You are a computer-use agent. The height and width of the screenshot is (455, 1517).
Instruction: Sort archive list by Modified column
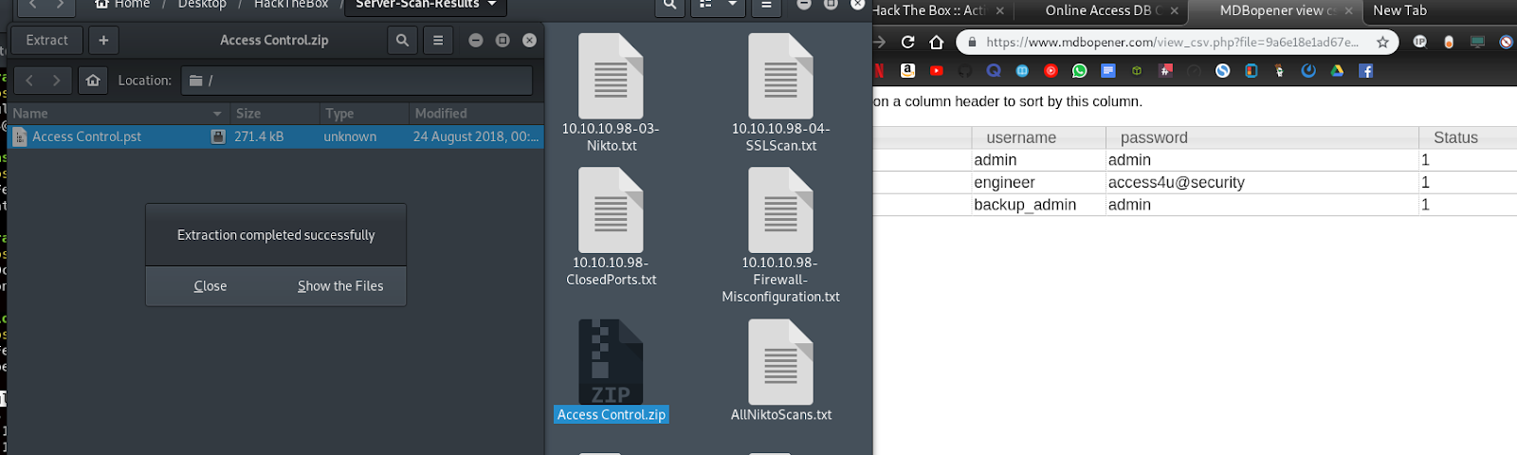point(476,113)
